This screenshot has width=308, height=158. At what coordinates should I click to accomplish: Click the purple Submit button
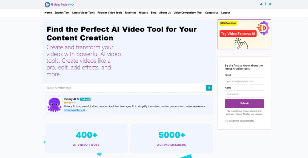click(x=244, y=103)
